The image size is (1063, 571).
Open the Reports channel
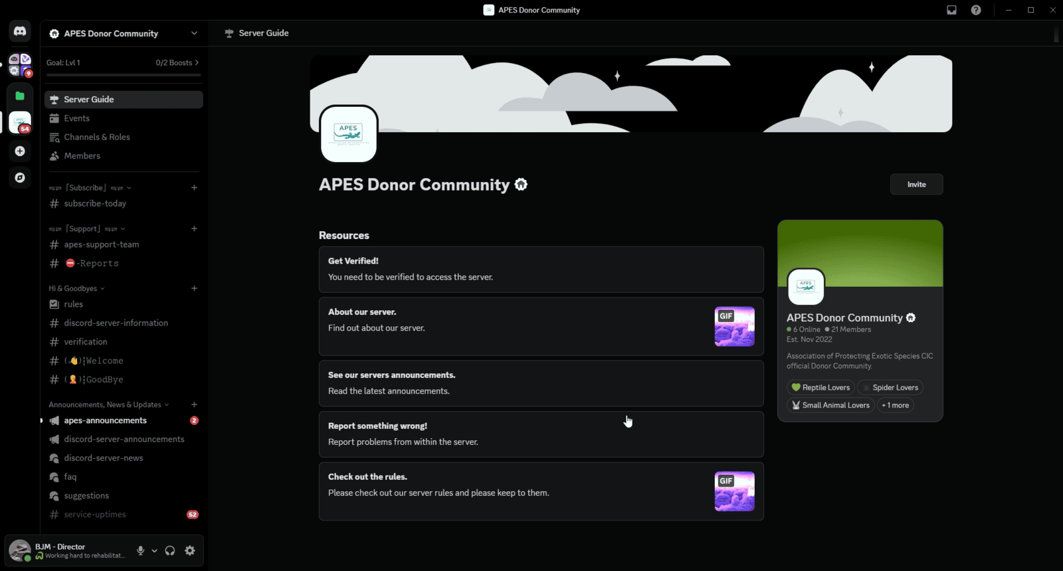point(124,264)
